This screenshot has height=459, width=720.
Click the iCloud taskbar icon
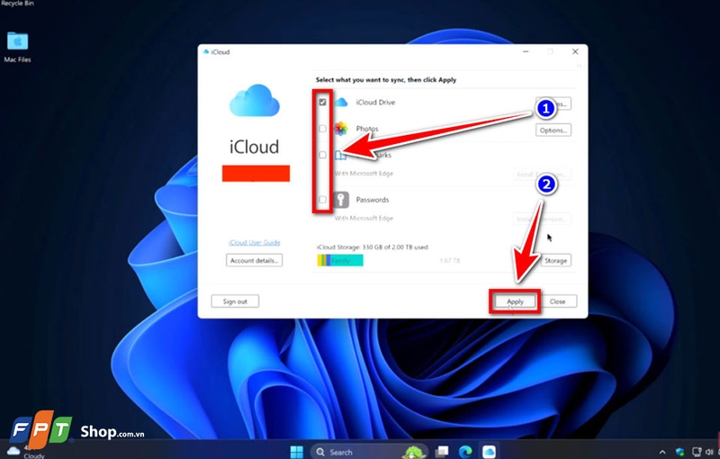click(489, 452)
